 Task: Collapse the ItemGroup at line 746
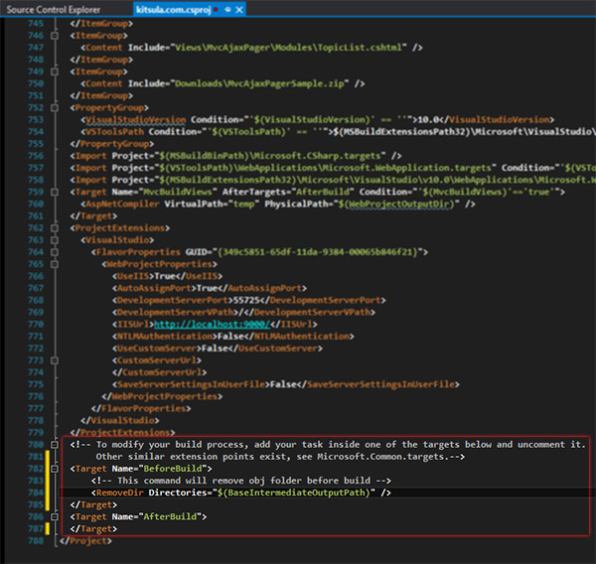(x=55, y=36)
